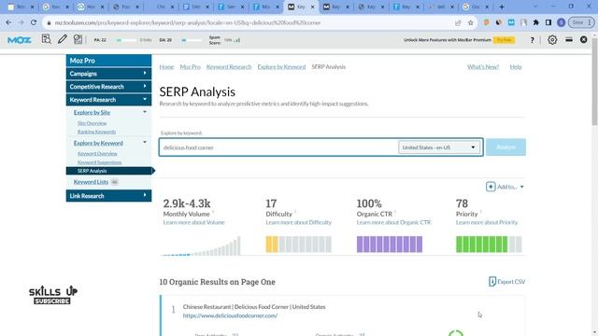
Task: Open MozBar help question mark
Action: [x=532, y=40]
